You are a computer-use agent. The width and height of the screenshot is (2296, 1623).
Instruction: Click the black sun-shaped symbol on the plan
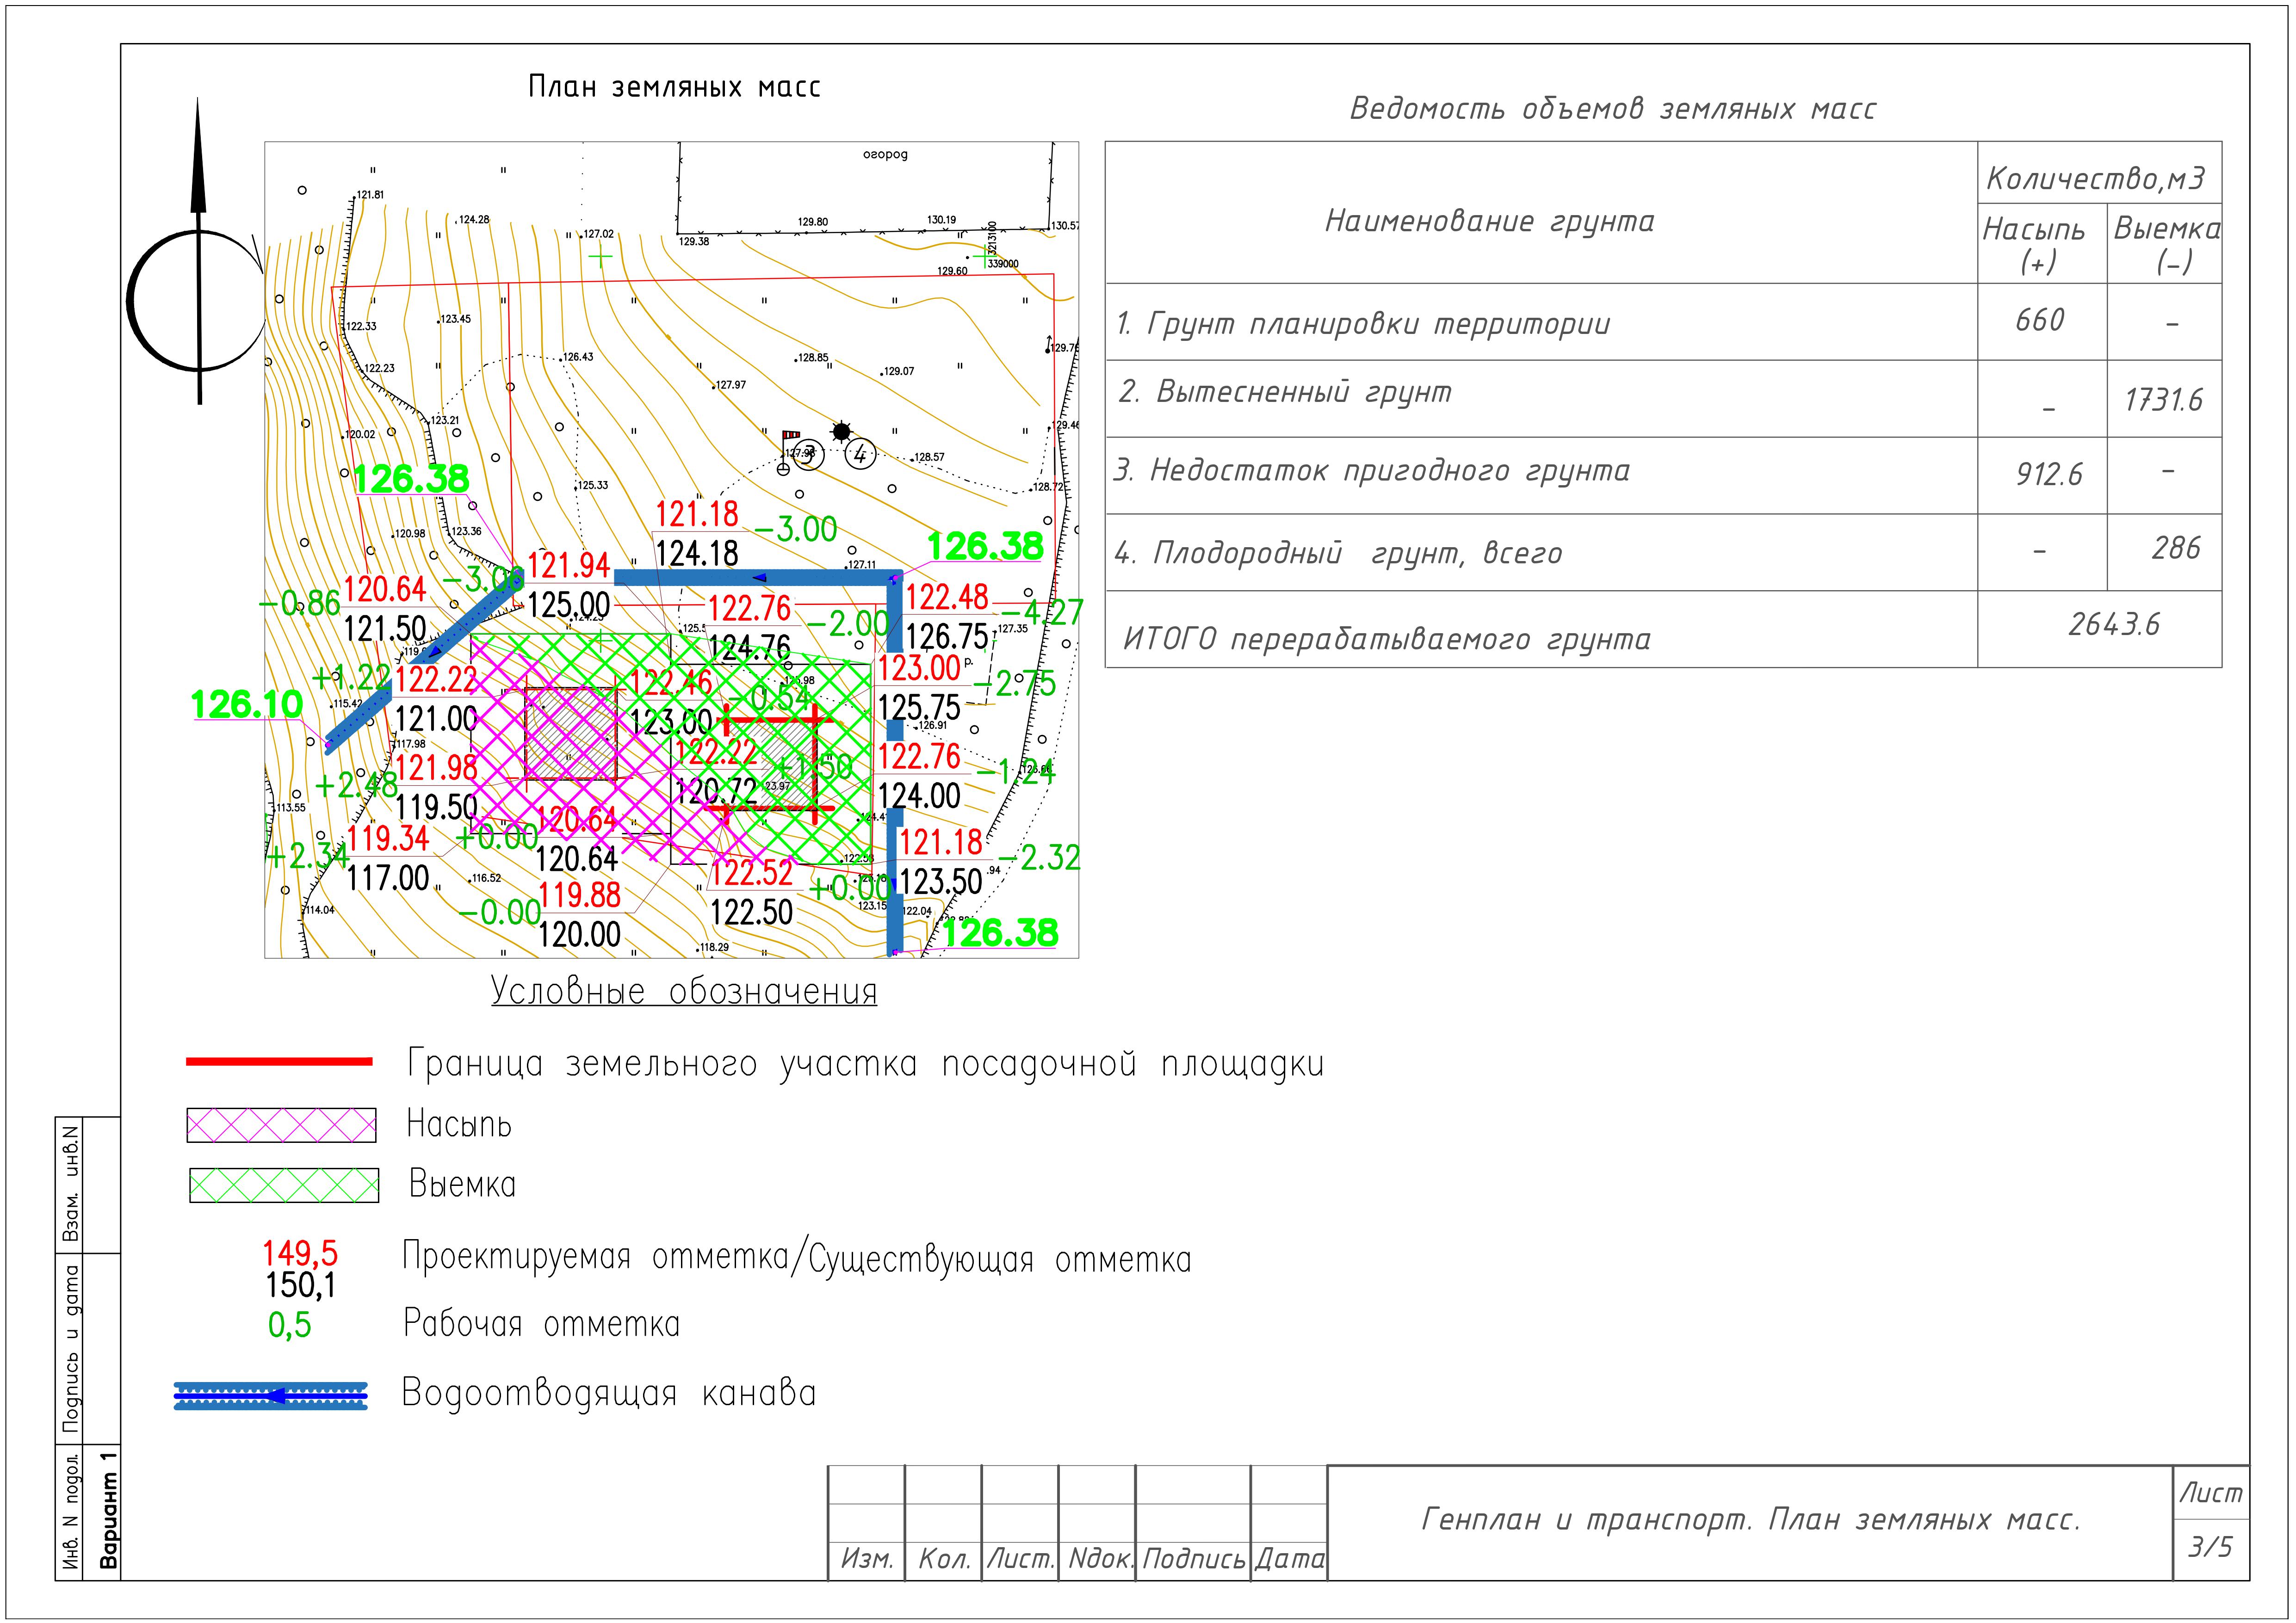841,431
